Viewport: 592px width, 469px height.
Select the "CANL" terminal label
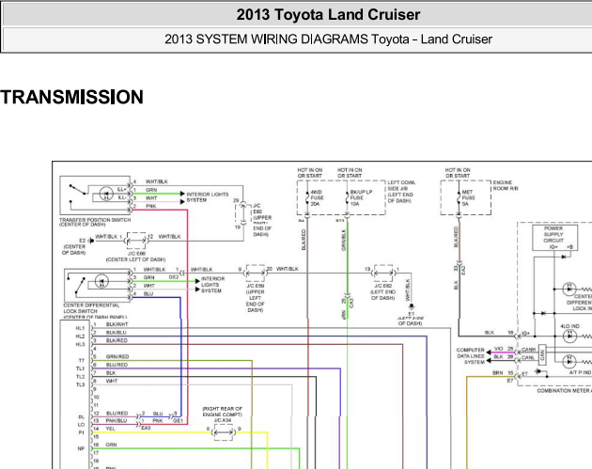pyautogui.click(x=528, y=357)
